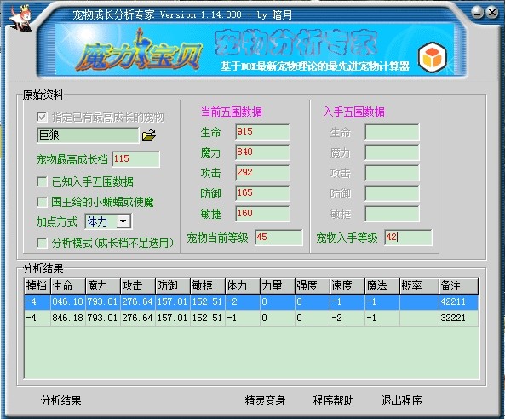Click the current 魔力 field showing 840
This screenshot has width=505, height=419.
[x=262, y=152]
